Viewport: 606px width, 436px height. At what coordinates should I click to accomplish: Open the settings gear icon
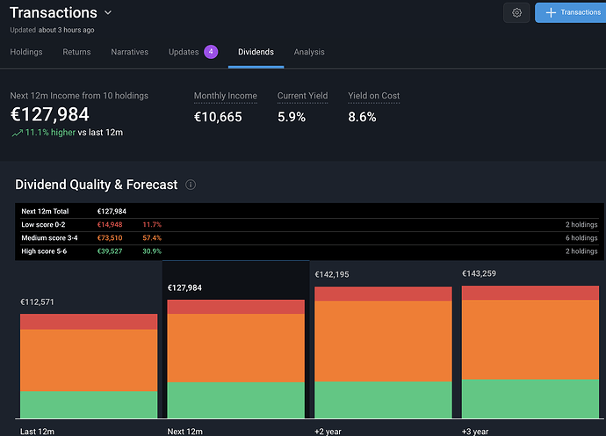[516, 12]
